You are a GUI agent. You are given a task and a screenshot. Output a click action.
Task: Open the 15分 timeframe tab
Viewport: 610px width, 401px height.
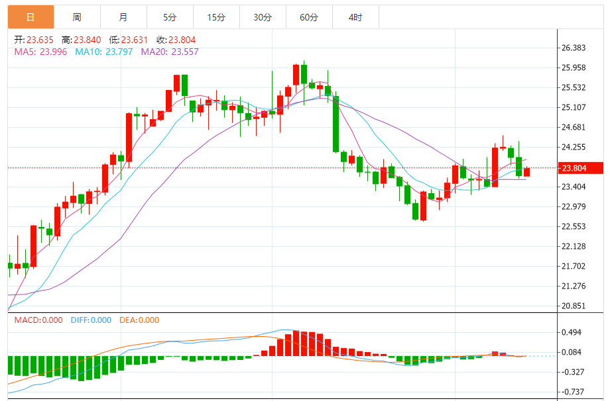pos(216,17)
